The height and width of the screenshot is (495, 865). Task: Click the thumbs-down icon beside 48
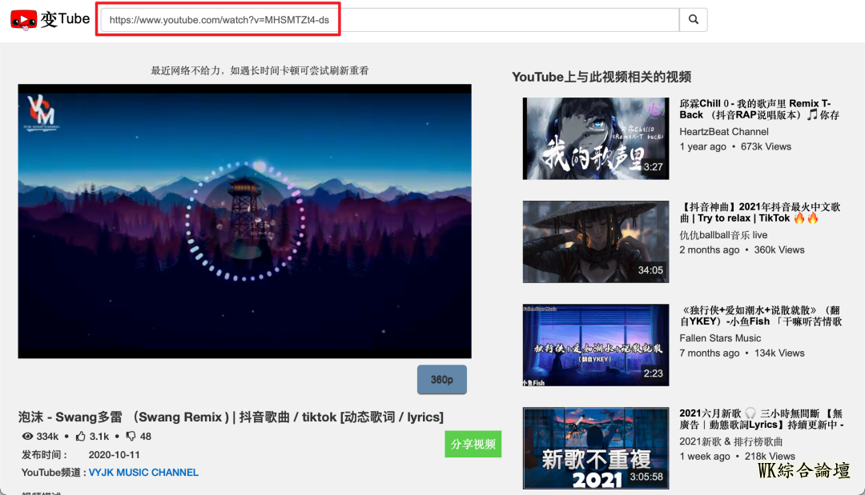tap(131, 436)
